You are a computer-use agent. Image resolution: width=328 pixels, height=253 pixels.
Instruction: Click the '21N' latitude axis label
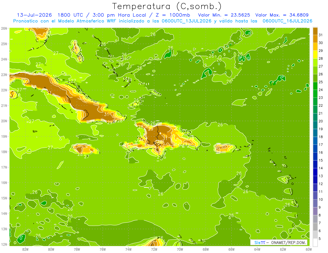(4, 105)
